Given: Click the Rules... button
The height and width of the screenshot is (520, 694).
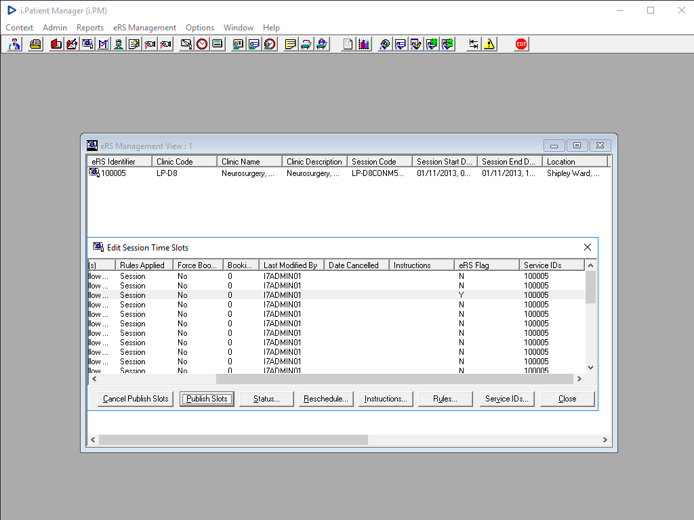Looking at the screenshot, I should click(x=445, y=399).
